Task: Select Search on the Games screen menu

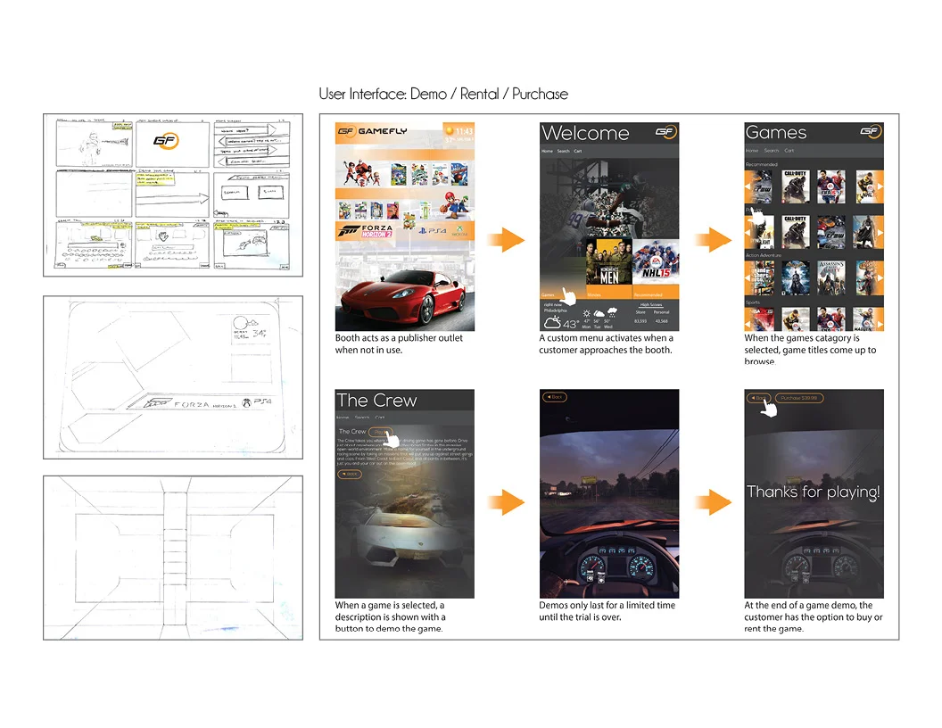Action: coord(772,151)
